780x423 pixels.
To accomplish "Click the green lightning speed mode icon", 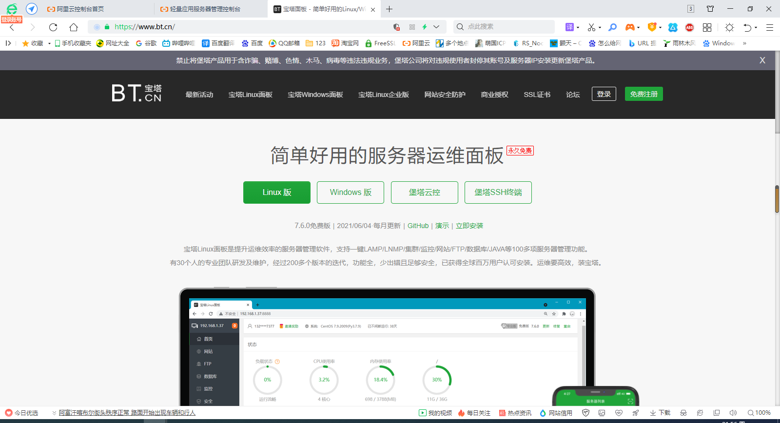I will pos(425,27).
